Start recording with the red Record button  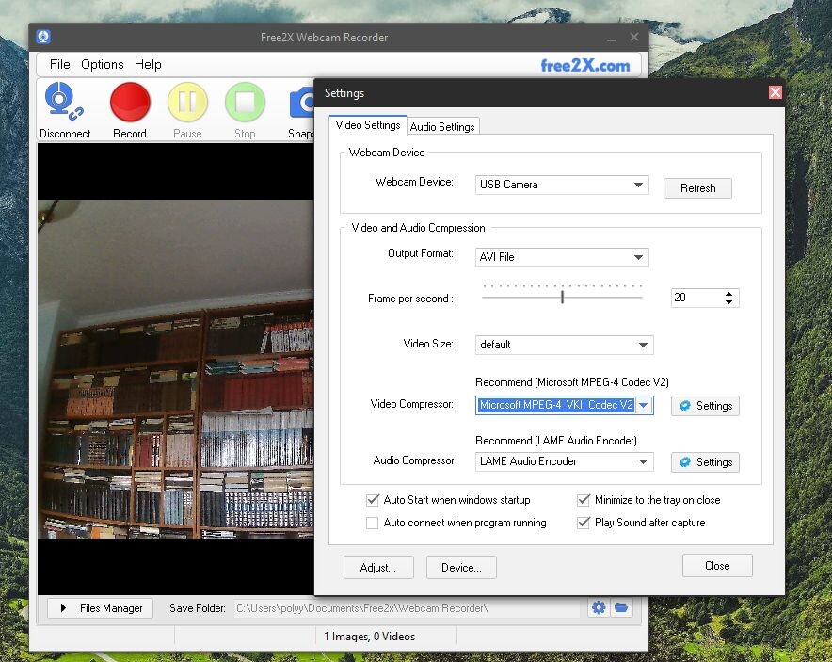point(130,102)
